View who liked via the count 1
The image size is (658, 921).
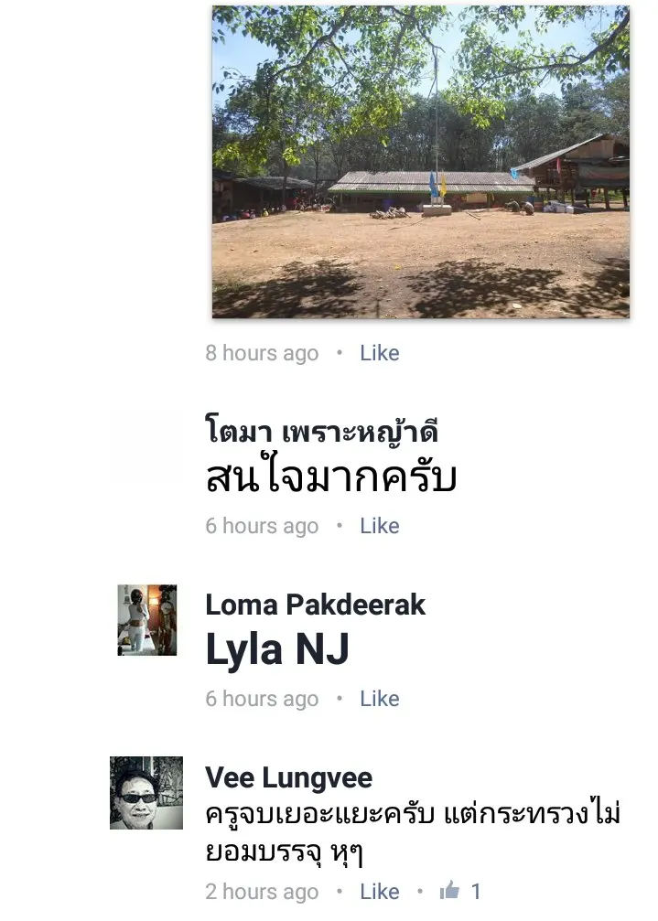476,891
